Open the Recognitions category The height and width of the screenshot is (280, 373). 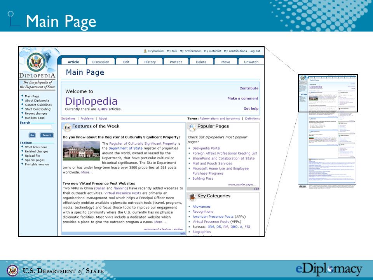[x=203, y=212]
